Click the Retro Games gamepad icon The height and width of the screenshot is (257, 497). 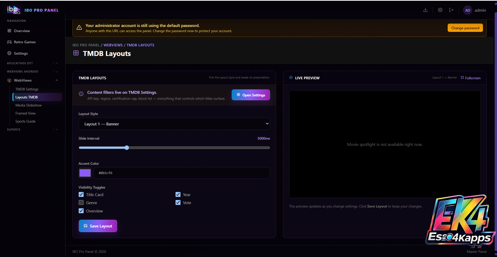click(9, 42)
